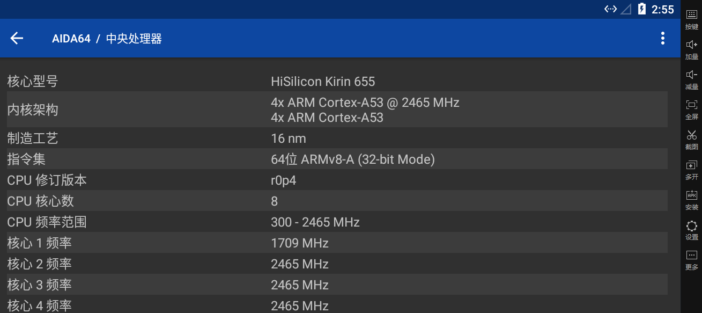This screenshot has height=313, width=702.
Task: Tap the 核心 1 频率 1709 MHz row
Action: [x=337, y=243]
